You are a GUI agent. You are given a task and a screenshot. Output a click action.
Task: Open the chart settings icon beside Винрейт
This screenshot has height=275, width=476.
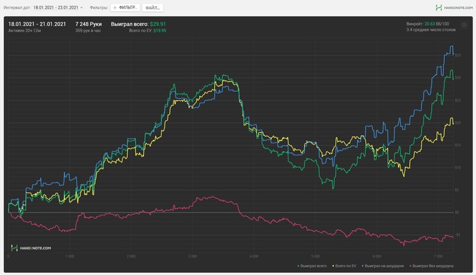click(464, 25)
